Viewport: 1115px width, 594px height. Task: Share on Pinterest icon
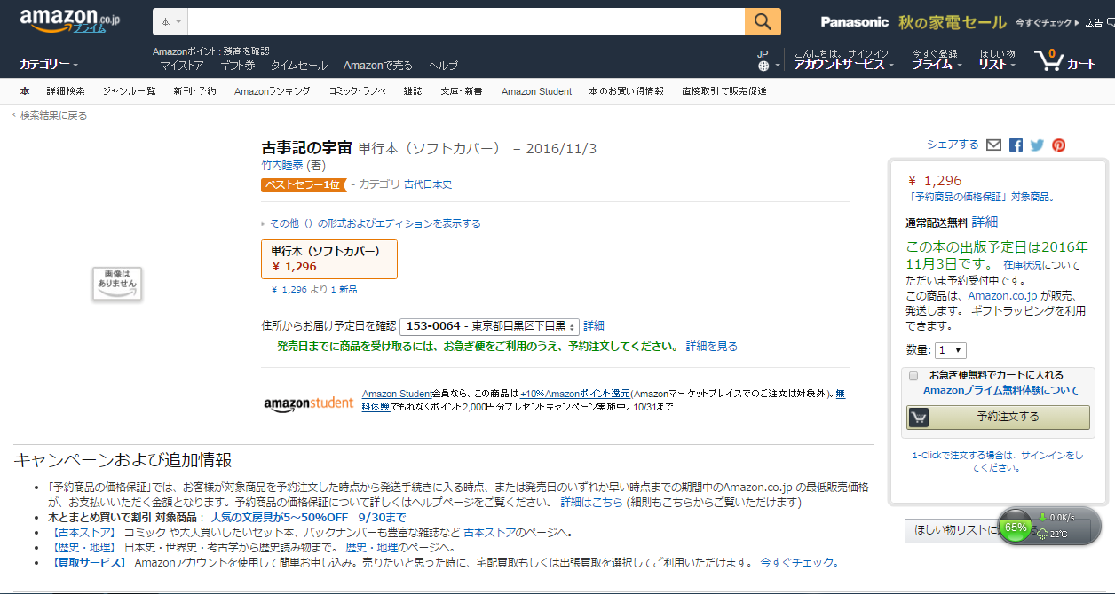pos(1058,145)
